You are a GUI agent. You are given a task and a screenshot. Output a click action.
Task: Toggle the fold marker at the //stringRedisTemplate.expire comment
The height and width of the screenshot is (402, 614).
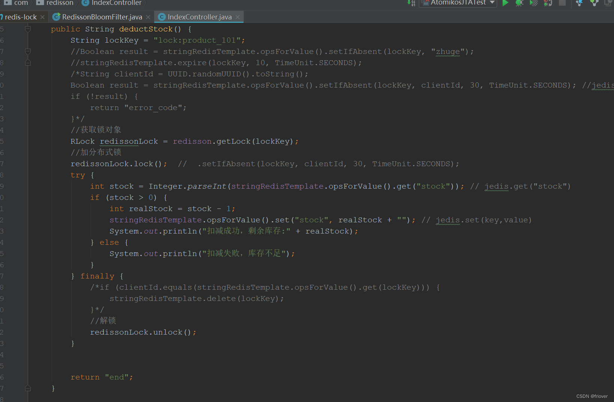(28, 63)
